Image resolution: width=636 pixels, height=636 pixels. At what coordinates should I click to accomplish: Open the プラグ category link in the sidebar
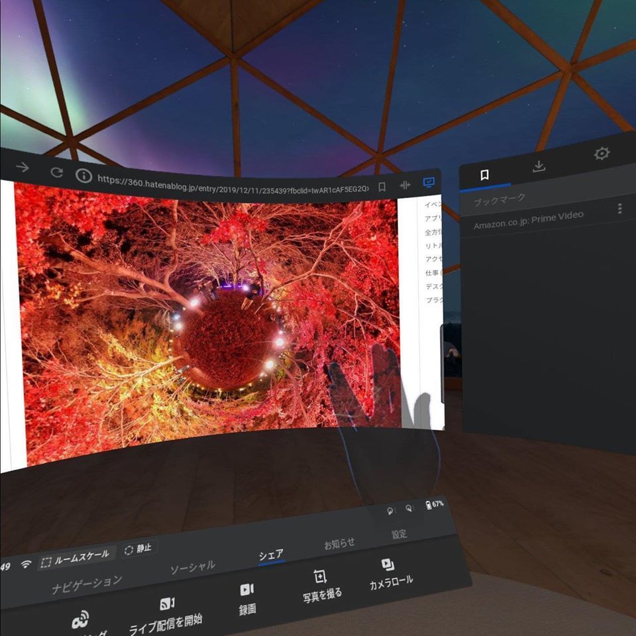point(435,299)
